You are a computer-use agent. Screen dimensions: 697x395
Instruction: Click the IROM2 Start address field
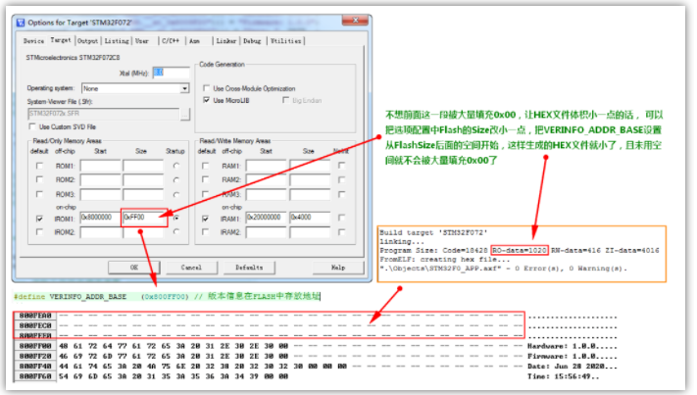[100, 232]
